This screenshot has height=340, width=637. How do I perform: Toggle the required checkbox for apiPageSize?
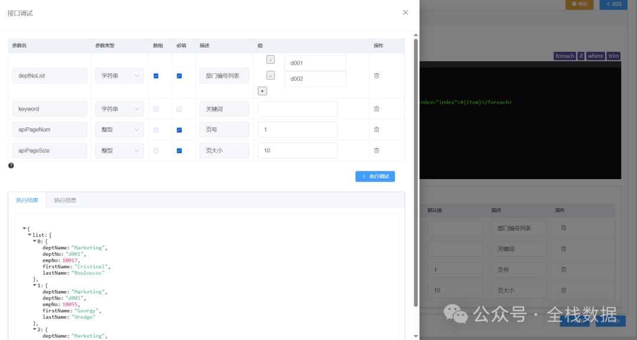point(179,151)
